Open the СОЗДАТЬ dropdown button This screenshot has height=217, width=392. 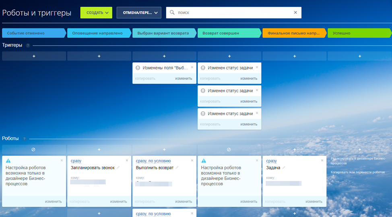(x=96, y=12)
